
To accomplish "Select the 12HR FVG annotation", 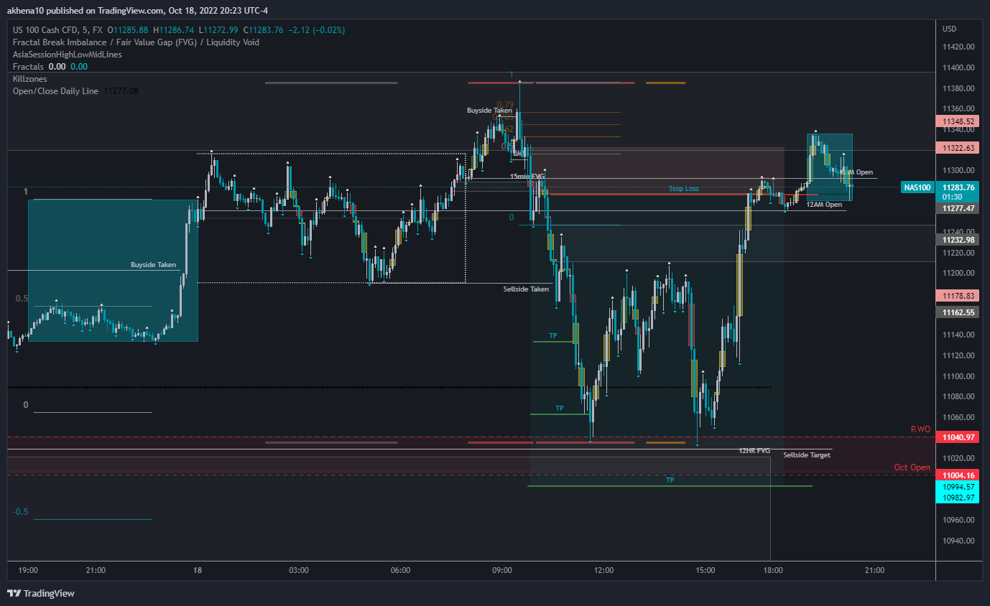I will [754, 451].
